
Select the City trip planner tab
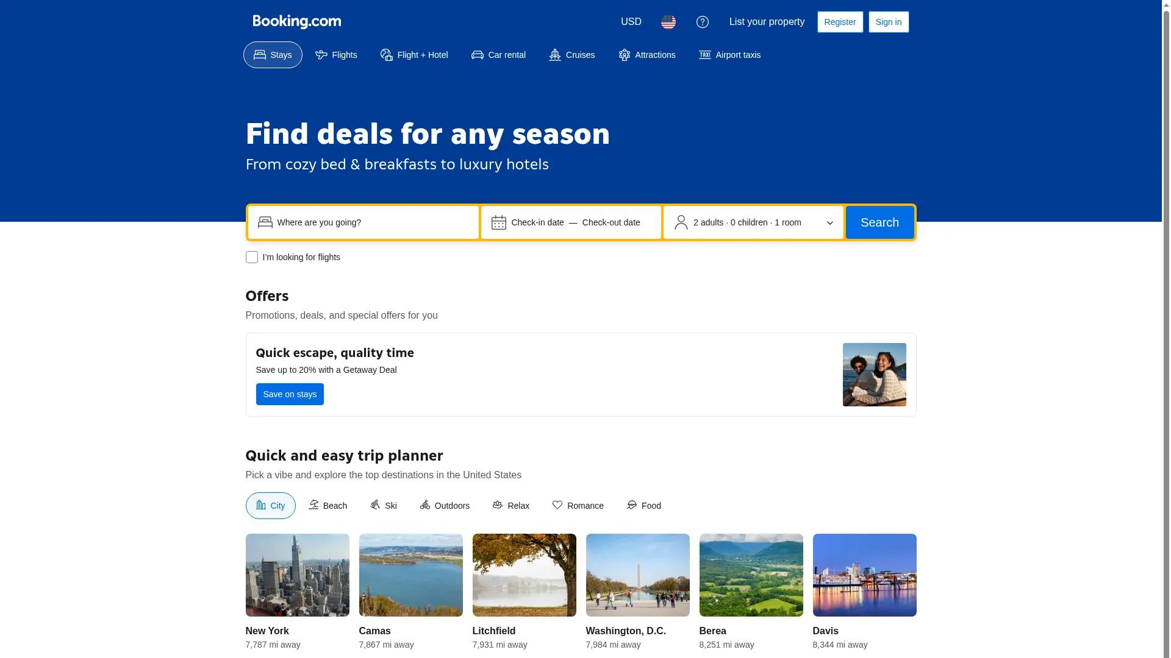(x=270, y=505)
